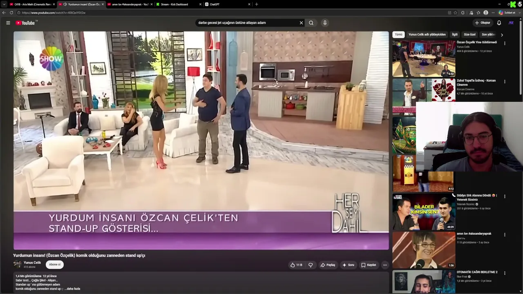Click the magnifier search button
The width and height of the screenshot is (523, 294).
coord(311,23)
